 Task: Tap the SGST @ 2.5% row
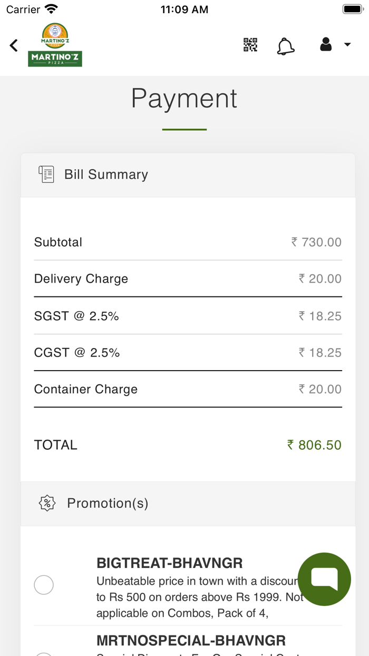coord(188,316)
